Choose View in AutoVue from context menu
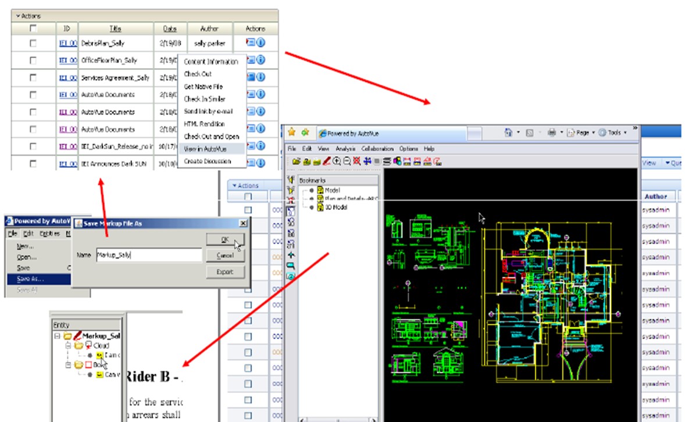This screenshot has height=422, width=685. 212,149
